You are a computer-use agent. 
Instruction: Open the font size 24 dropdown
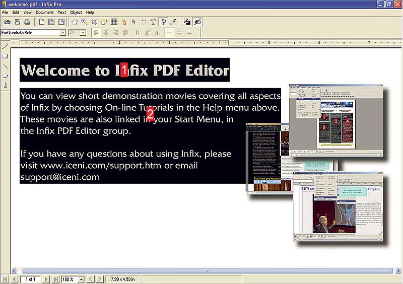83,33
